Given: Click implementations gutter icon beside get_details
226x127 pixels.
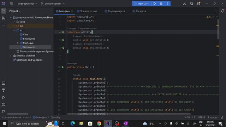Looking at the screenshot, I should tap(63, 40).
